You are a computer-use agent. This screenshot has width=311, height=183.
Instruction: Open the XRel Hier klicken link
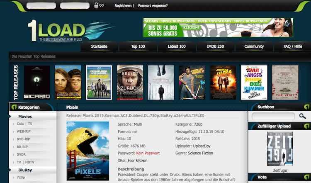pyautogui.click(x=137, y=160)
